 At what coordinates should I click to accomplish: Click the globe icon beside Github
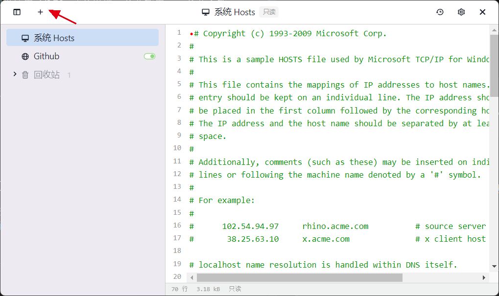tap(25, 57)
